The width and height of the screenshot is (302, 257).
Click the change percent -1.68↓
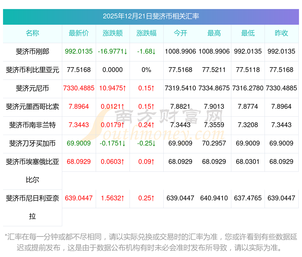(146, 52)
